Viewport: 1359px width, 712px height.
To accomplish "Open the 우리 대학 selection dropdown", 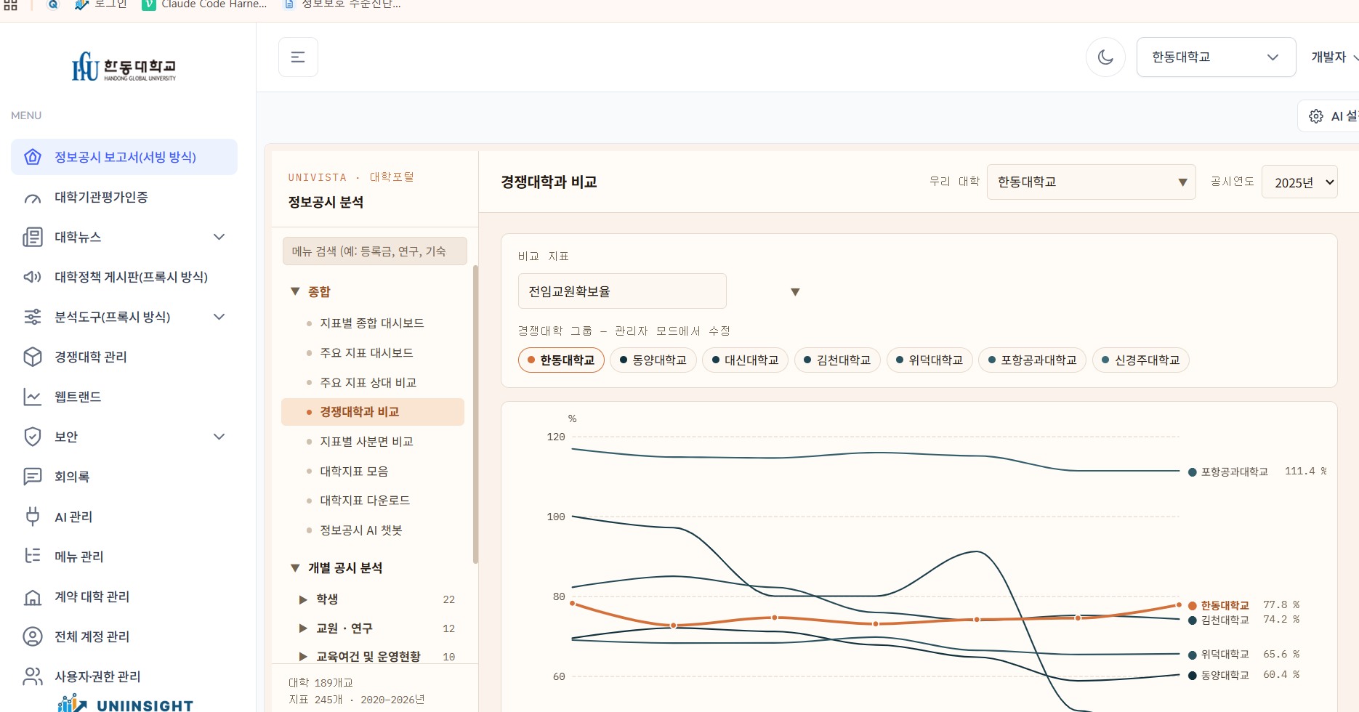I will (x=1091, y=182).
